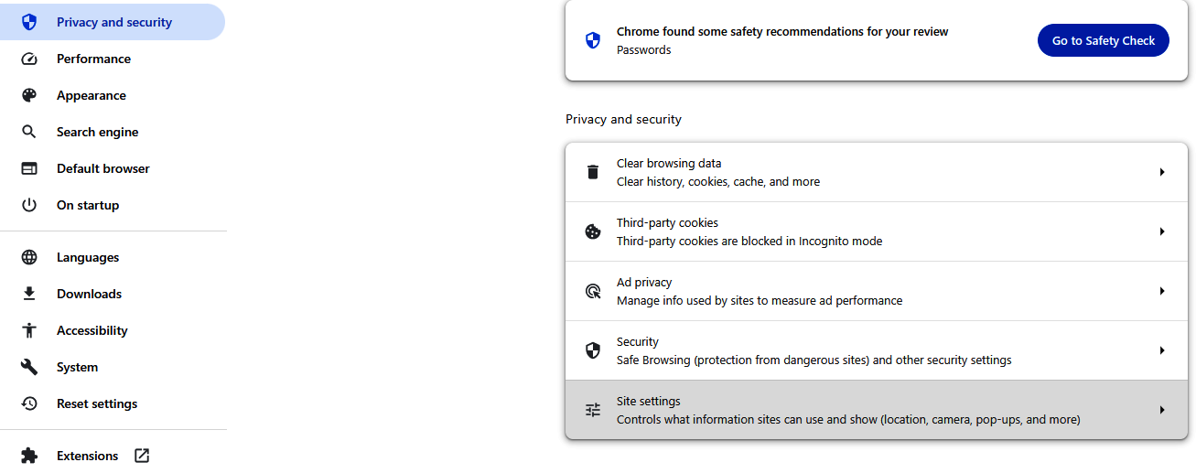Screen dimensions: 1196x473
Task: Select Reset settings in the sidebar
Action: (96, 403)
